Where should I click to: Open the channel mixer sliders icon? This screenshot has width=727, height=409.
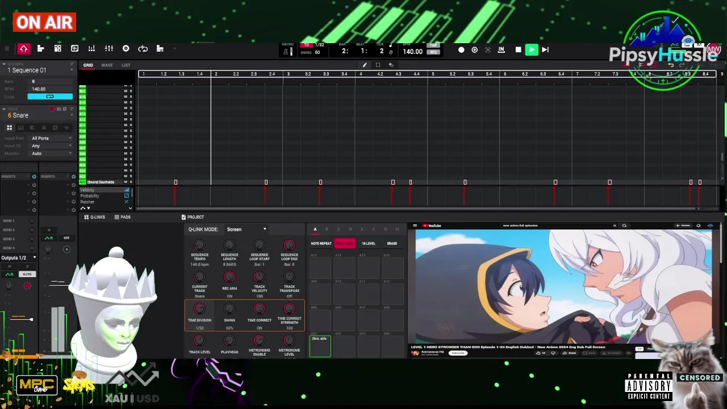109,49
